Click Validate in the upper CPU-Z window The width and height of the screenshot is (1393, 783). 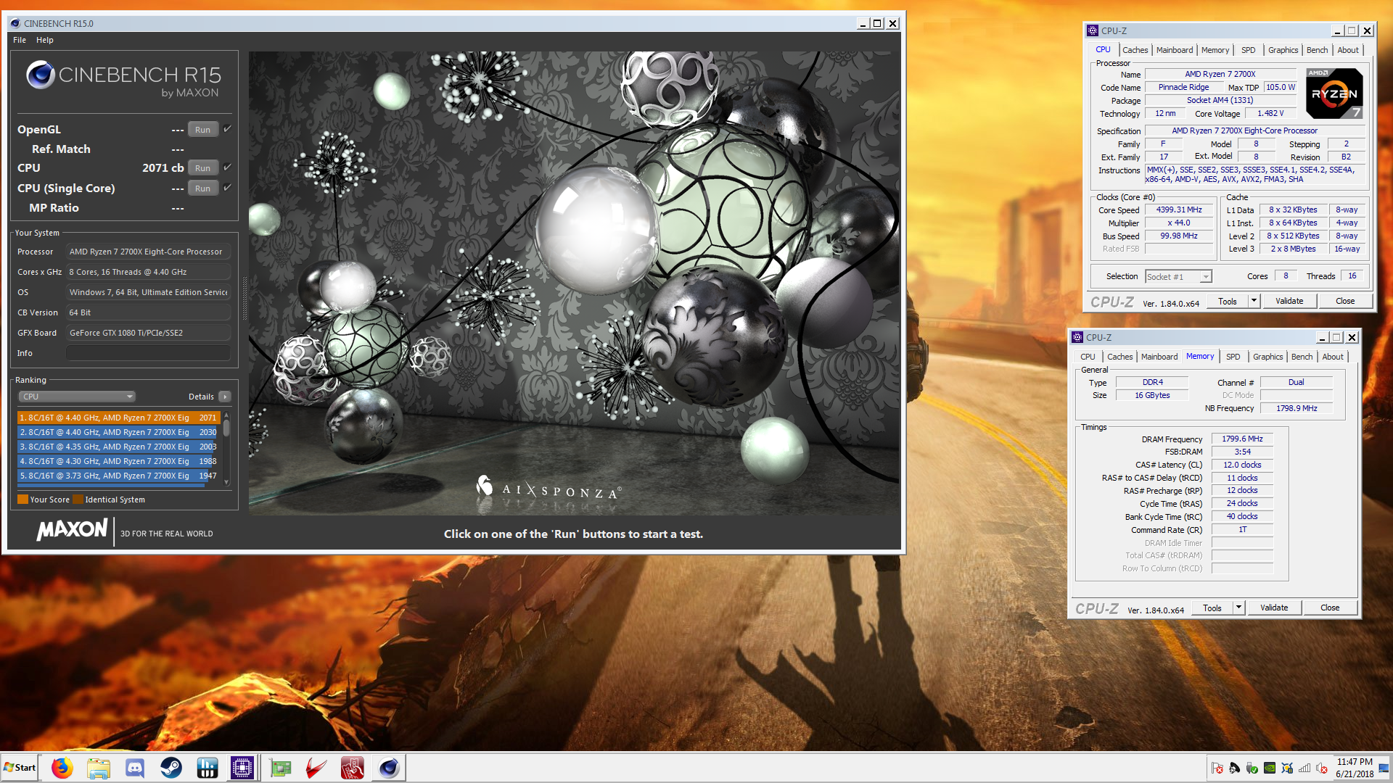pyautogui.click(x=1289, y=301)
